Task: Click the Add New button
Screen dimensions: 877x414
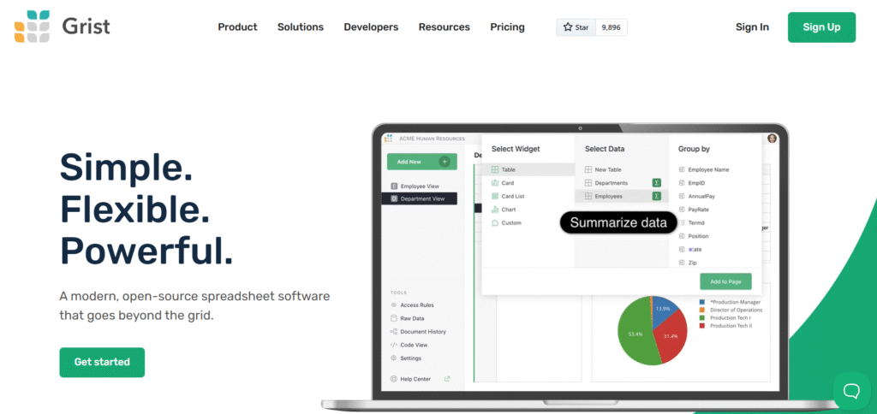Action: tap(421, 162)
